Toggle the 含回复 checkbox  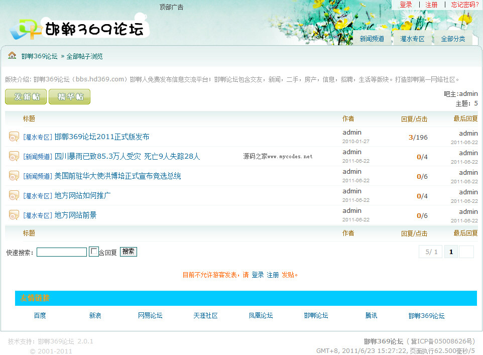click(x=94, y=252)
